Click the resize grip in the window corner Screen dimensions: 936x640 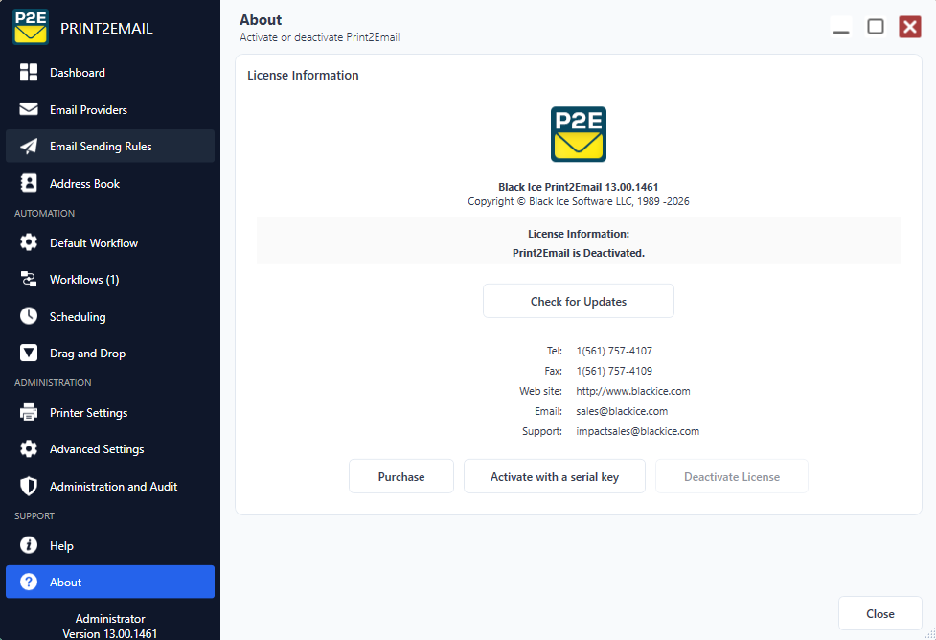point(930,634)
